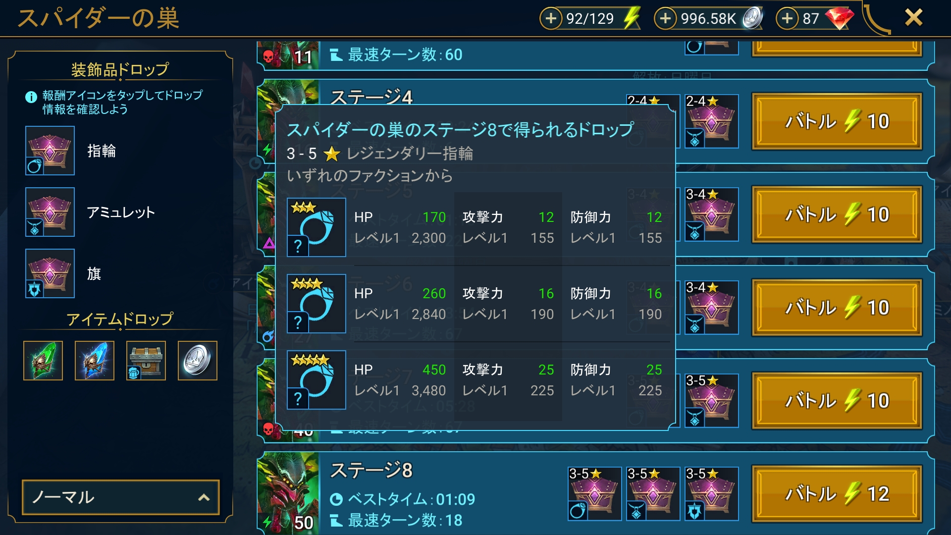Start Stage 4 battle costing 10 energy
Image resolution: width=951 pixels, height=535 pixels.
[837, 121]
